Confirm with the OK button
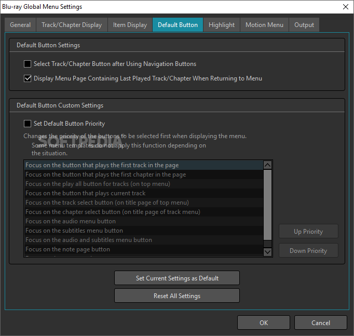 tap(264, 322)
